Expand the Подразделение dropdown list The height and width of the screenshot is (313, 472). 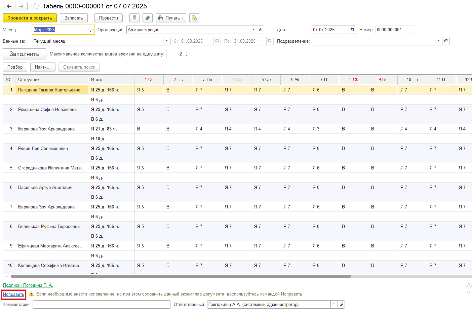coord(438,41)
